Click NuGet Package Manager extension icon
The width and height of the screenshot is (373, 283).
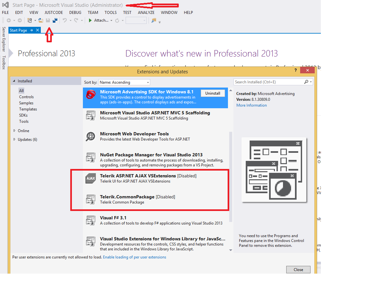(x=91, y=157)
